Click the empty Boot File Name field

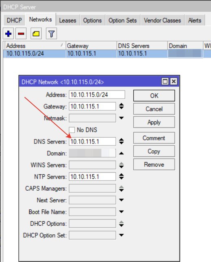click(92, 212)
